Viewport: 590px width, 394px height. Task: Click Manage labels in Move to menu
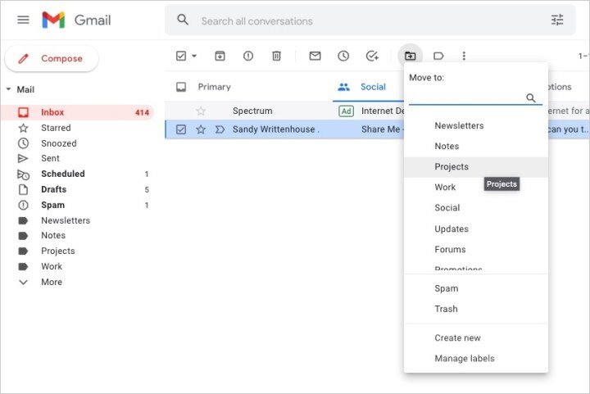click(x=475, y=359)
